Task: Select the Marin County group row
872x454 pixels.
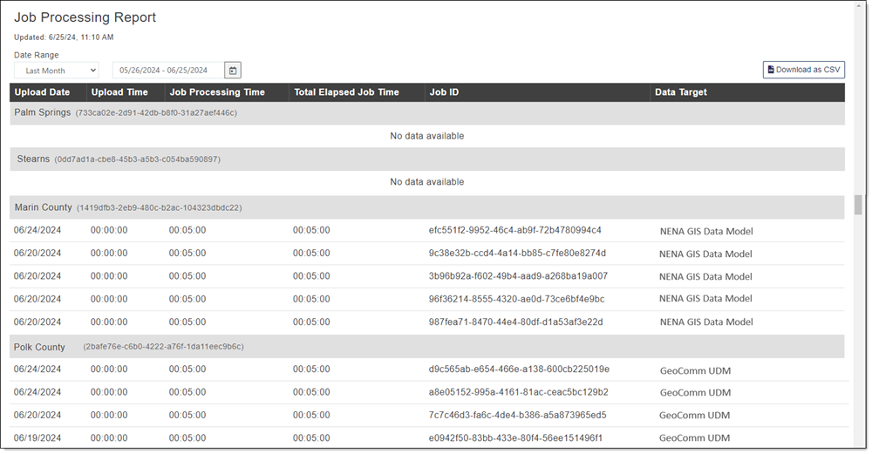Action: click(427, 207)
